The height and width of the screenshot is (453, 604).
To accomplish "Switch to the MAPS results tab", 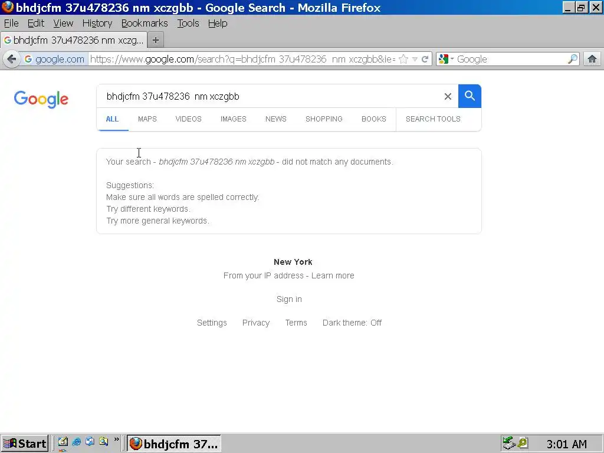I will tap(147, 119).
